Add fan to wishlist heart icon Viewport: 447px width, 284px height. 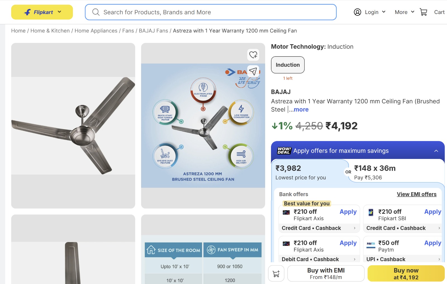[x=253, y=55]
